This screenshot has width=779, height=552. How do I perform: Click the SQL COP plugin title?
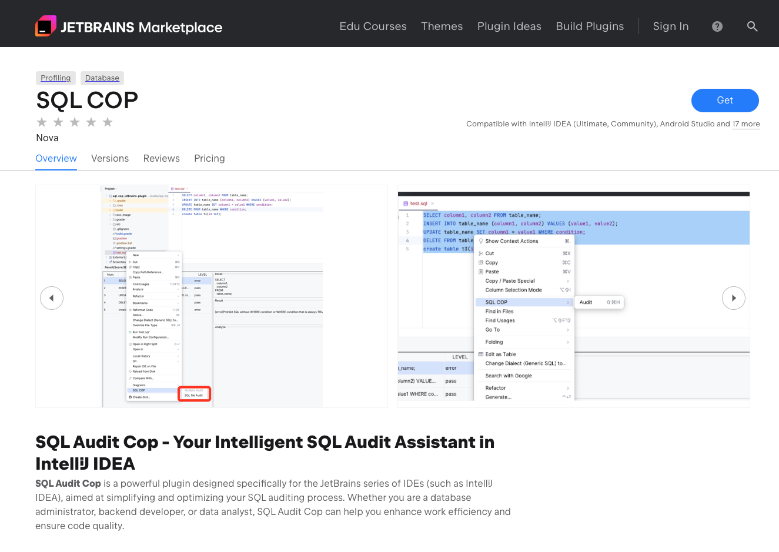[87, 101]
